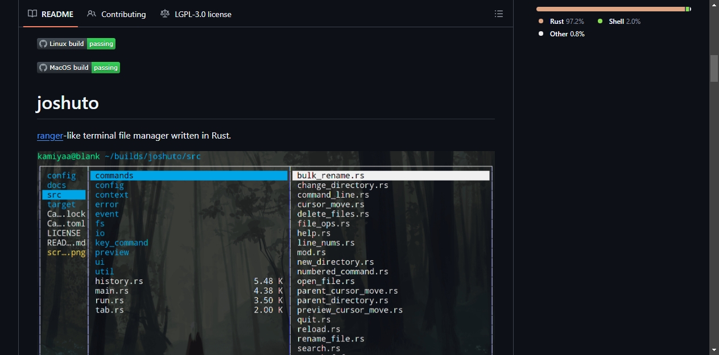
Task: Click 'tab.rs' row in the screenshot
Action: [188, 310]
